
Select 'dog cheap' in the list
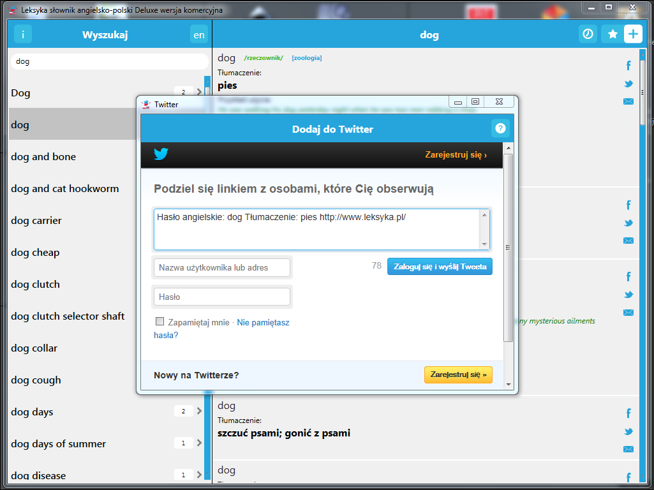pyautogui.click(x=35, y=253)
